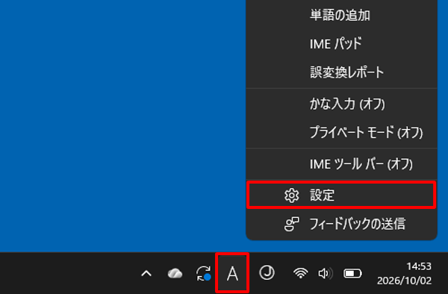Open the 単語の追加 menu entry

[341, 15]
